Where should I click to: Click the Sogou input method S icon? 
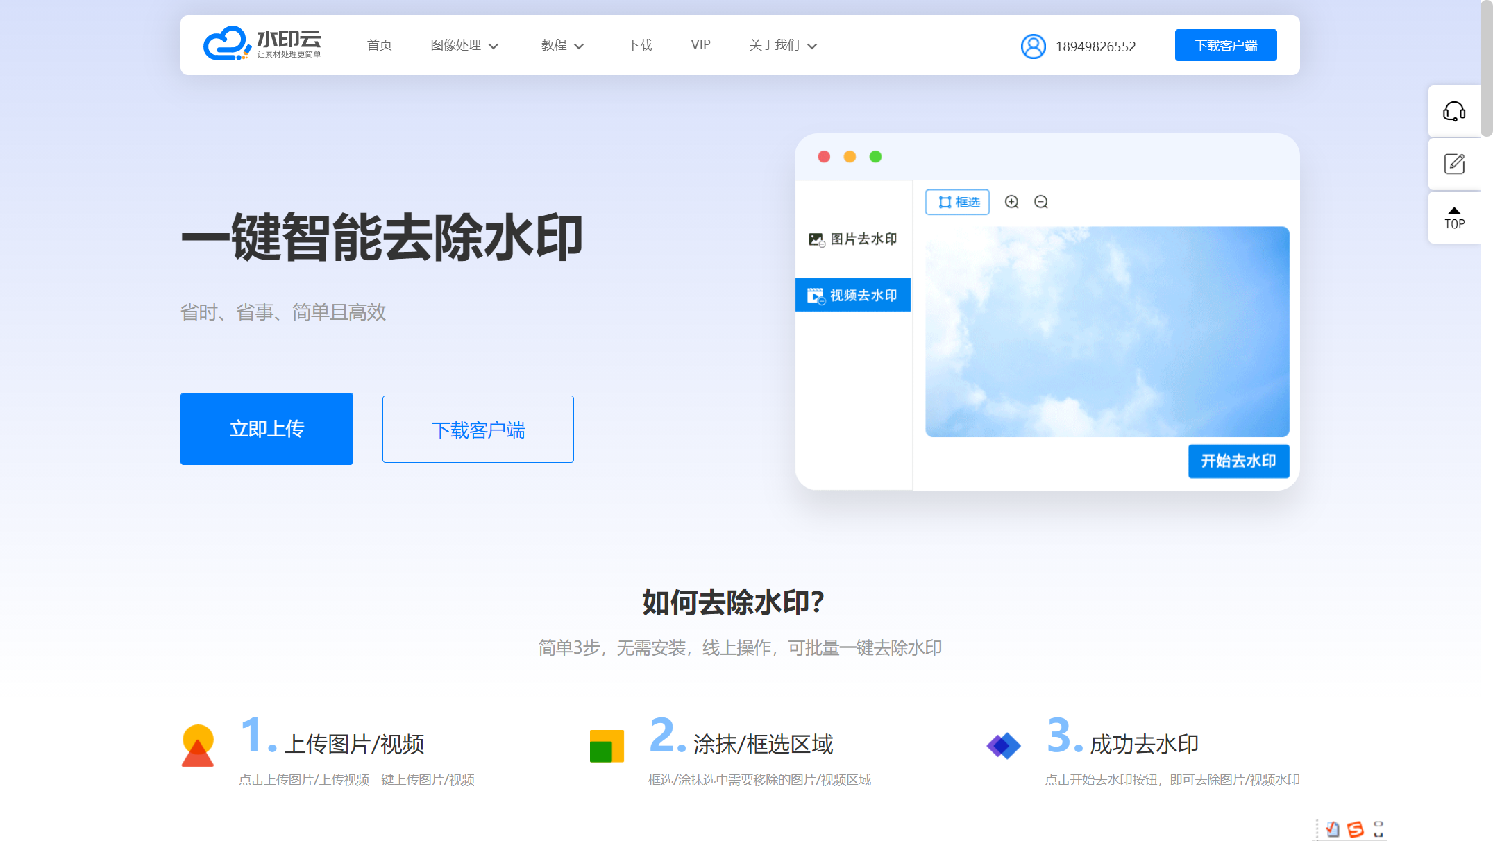(1355, 829)
